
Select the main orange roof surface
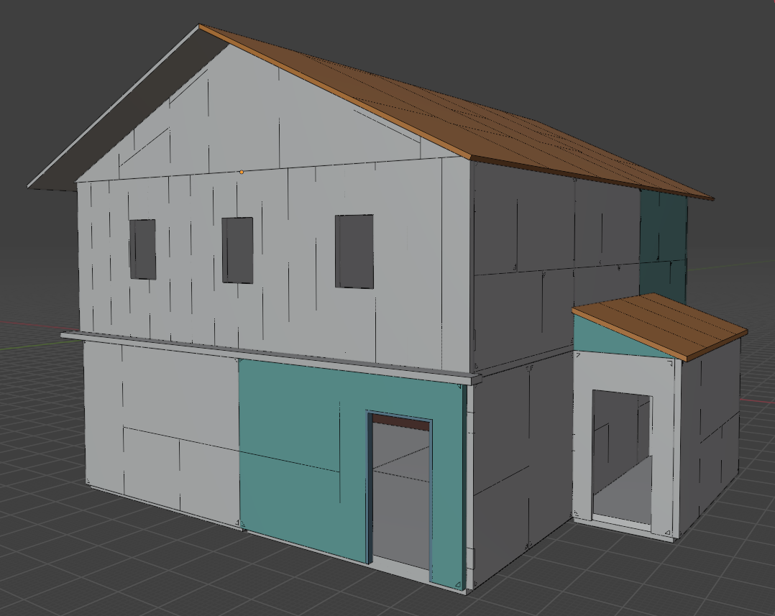click(460, 115)
